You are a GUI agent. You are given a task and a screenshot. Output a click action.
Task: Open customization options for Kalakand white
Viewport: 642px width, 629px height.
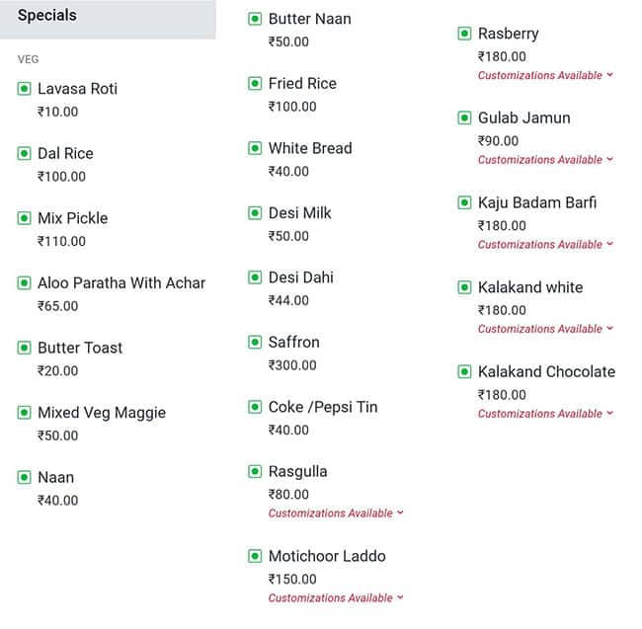(545, 329)
